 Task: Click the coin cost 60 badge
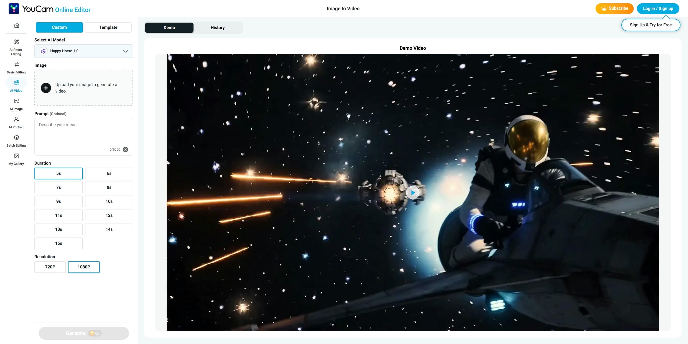(x=95, y=333)
